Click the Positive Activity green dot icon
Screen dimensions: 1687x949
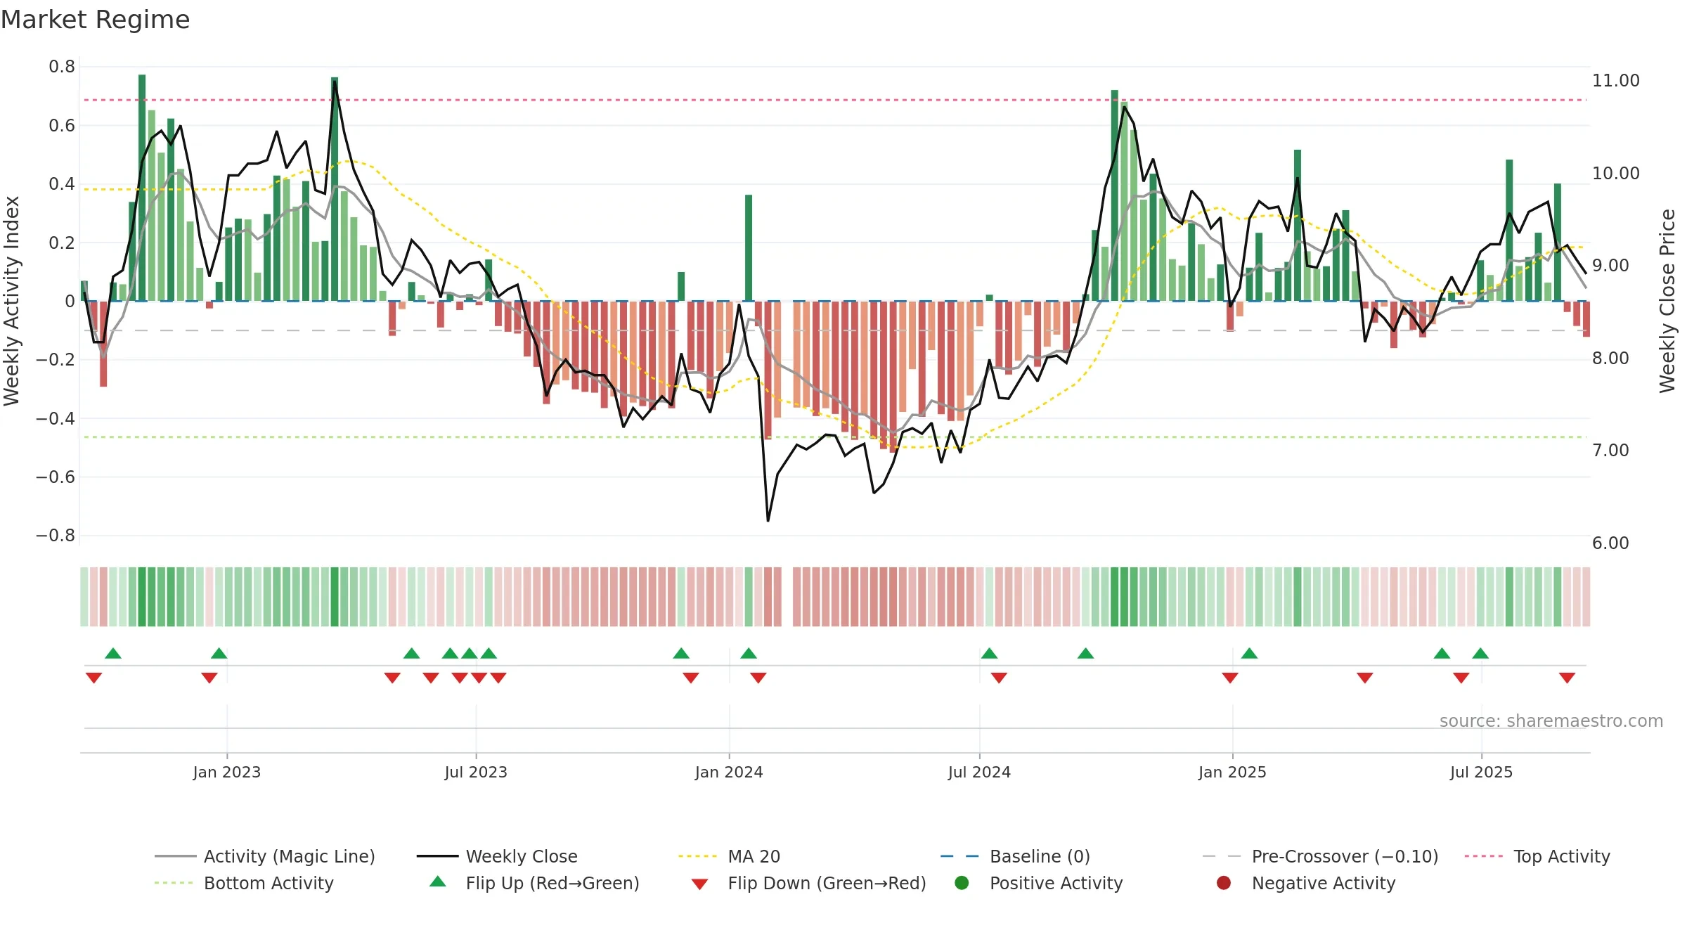tap(962, 882)
